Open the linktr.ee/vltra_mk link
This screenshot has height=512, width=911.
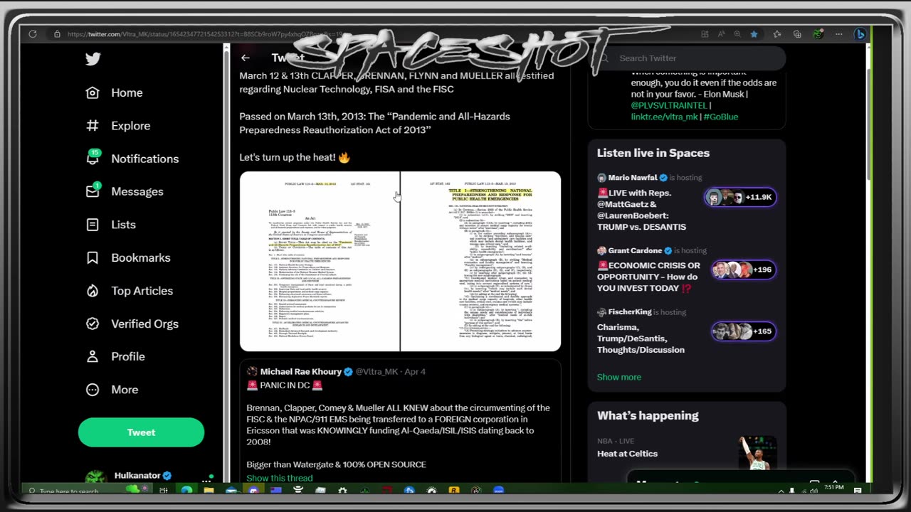pyautogui.click(x=664, y=117)
